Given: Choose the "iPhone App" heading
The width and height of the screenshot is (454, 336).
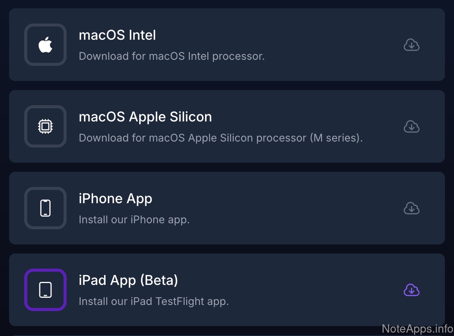Looking at the screenshot, I should 115,199.
